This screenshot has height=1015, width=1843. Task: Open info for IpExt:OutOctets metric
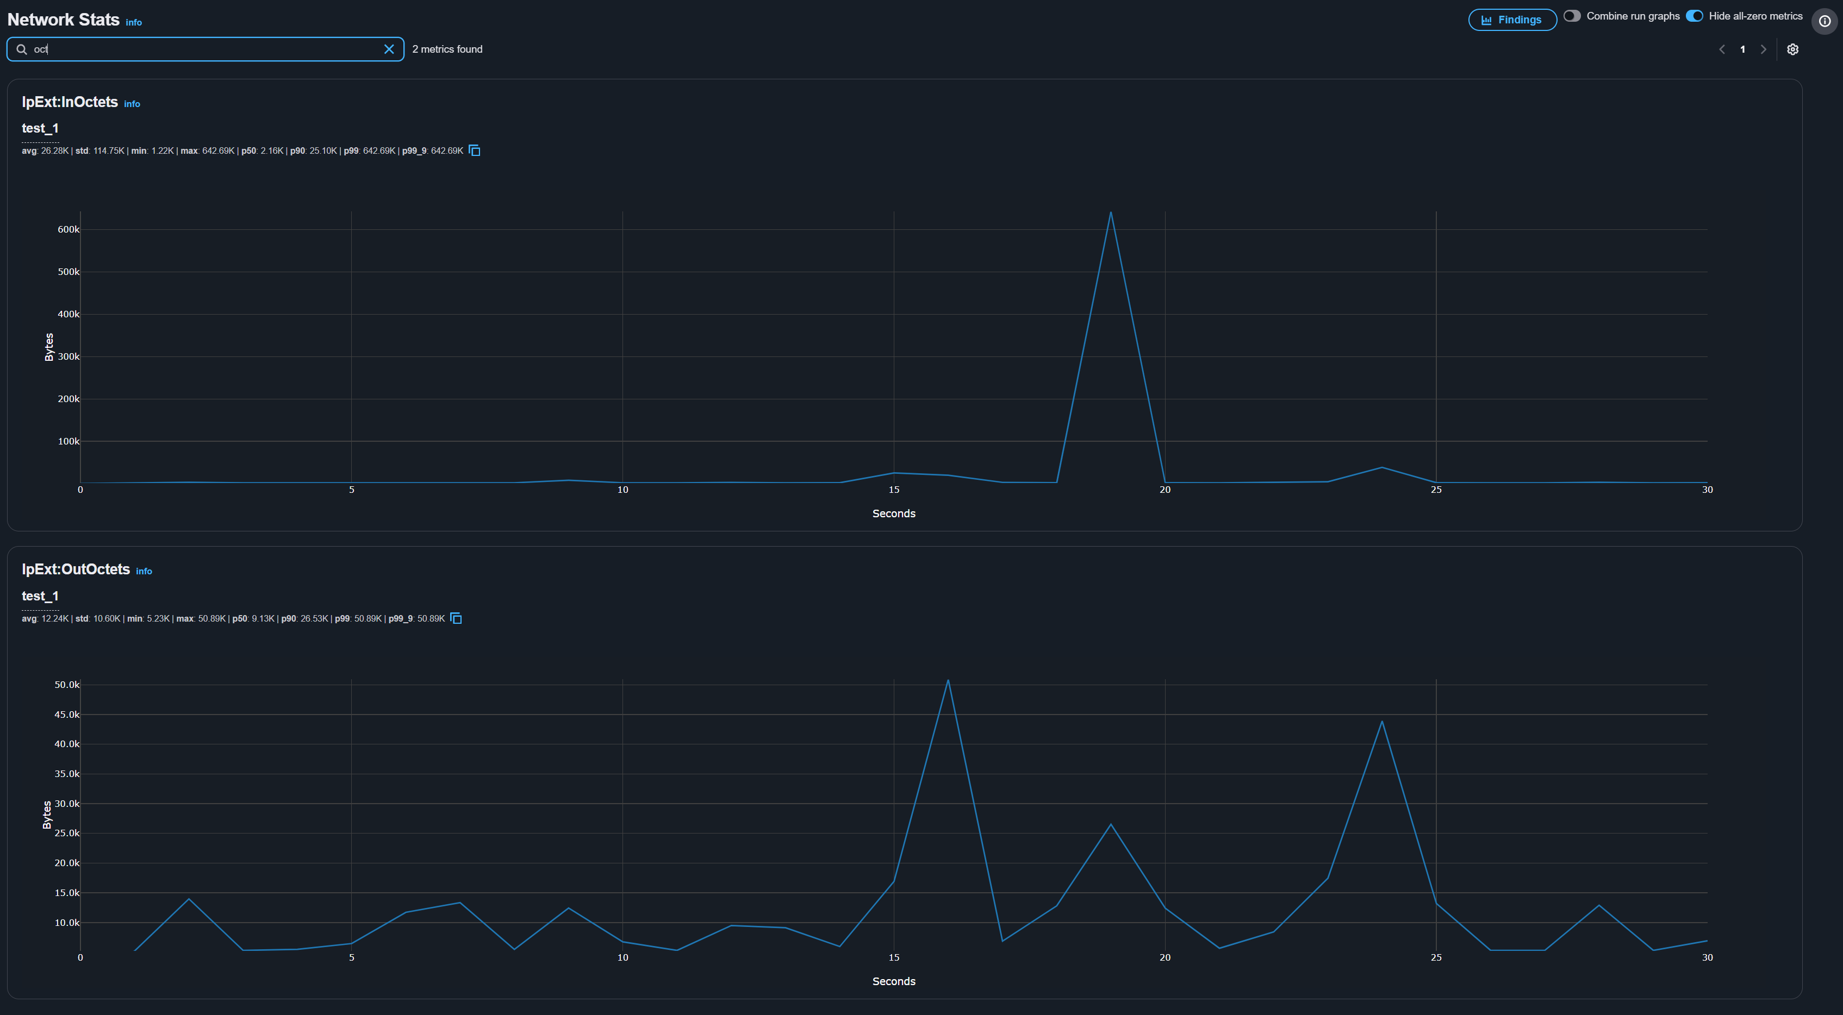click(143, 571)
